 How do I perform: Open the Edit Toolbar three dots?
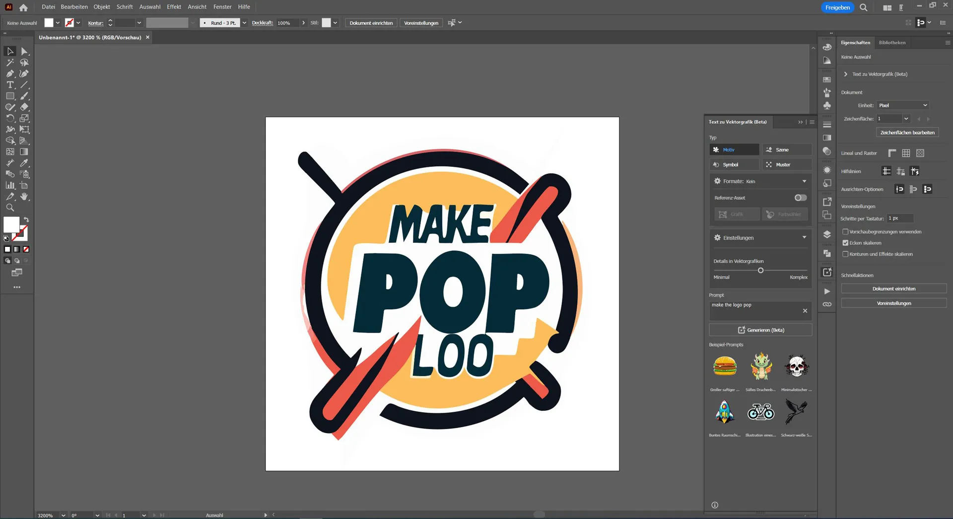click(x=17, y=287)
